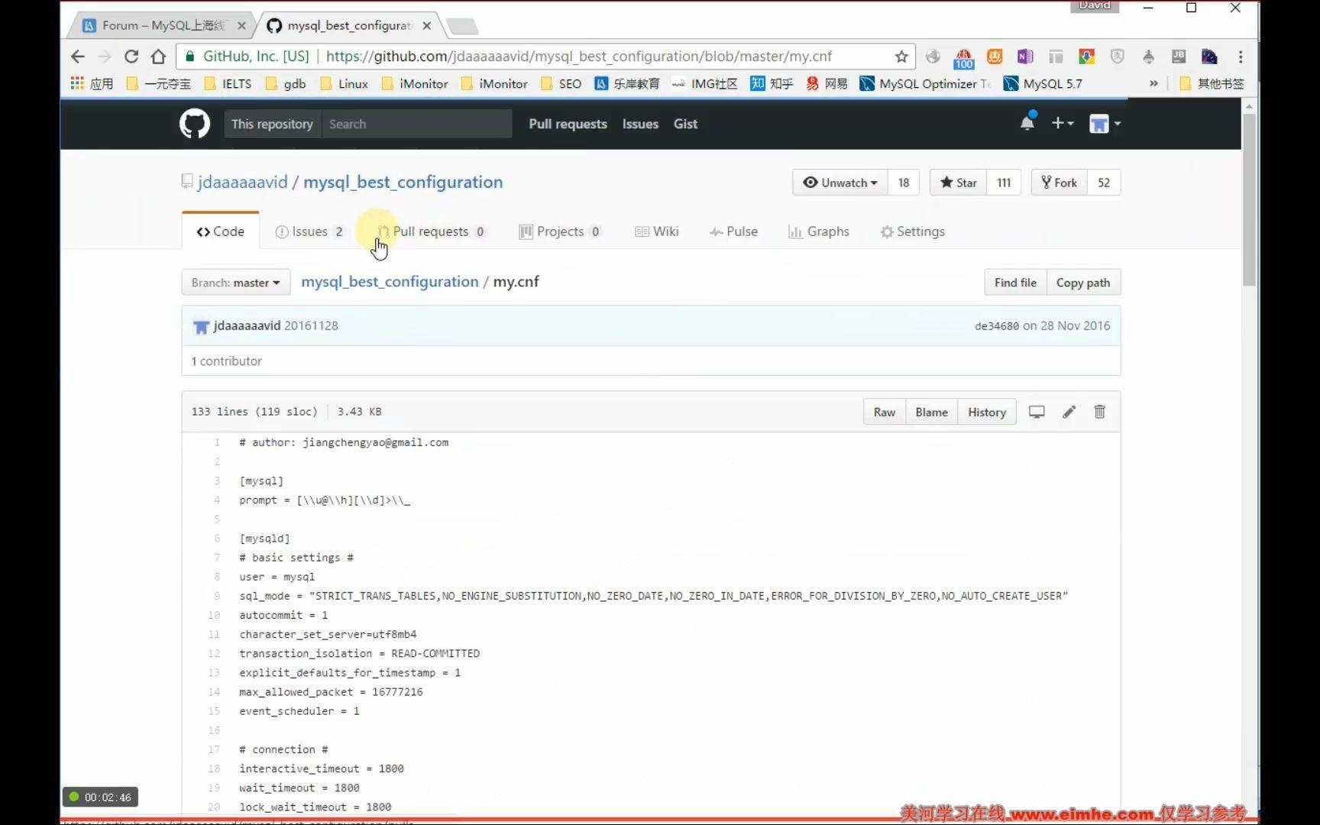The height and width of the screenshot is (825, 1320).
Task: Click the stargazers count 111
Action: (1004, 183)
